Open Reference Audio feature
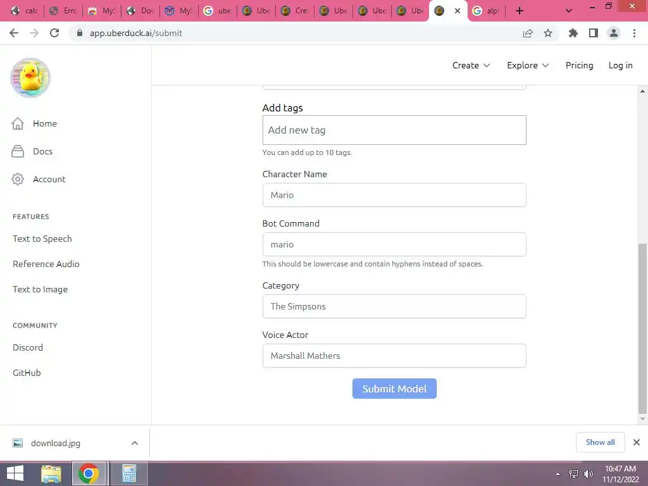This screenshot has width=648, height=486. point(46,264)
